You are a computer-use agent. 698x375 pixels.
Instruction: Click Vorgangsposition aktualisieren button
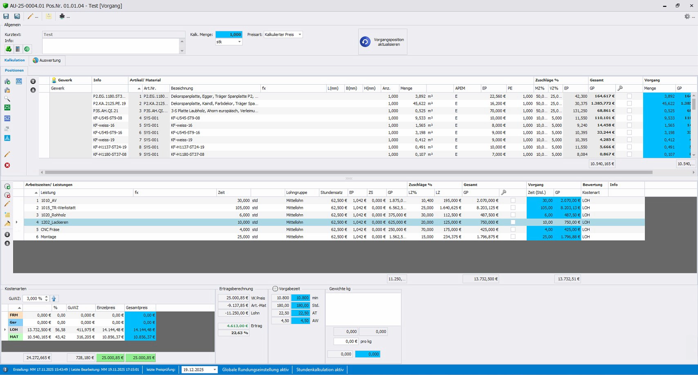[x=383, y=42]
